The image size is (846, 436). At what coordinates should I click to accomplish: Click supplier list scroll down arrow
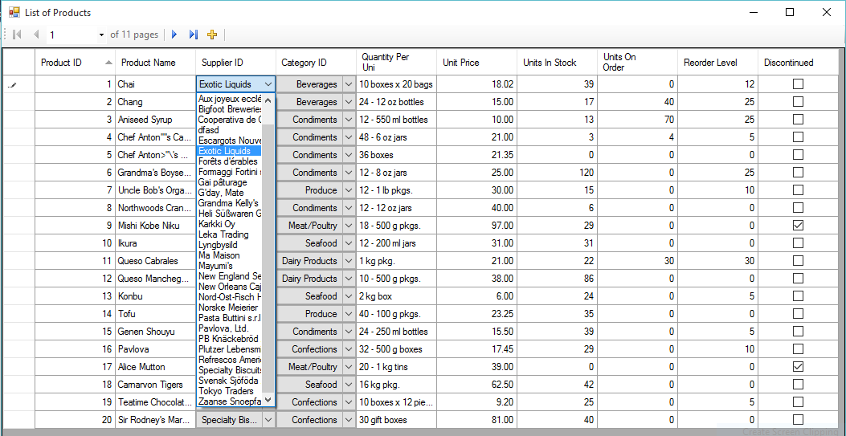point(268,401)
